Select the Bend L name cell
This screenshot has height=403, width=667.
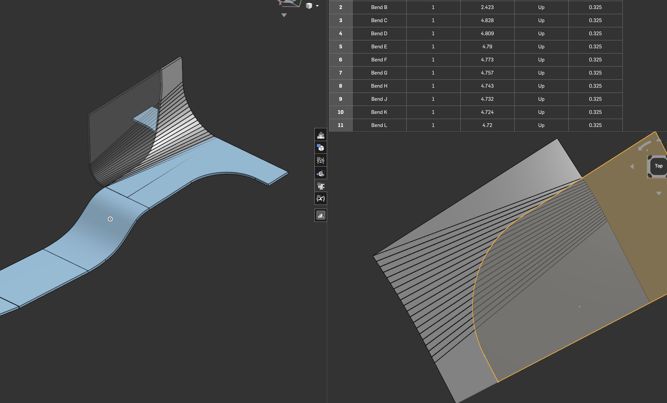click(379, 125)
